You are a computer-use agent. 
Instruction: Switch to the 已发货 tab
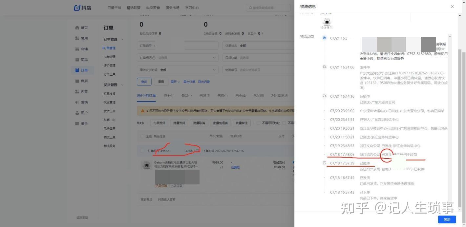(x=204, y=96)
